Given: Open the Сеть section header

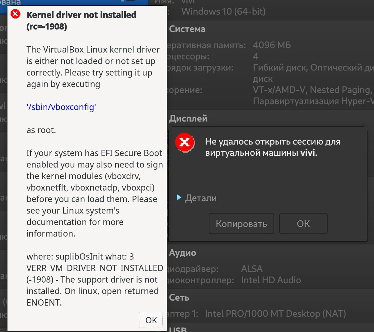Looking at the screenshot, I should tap(179, 298).
